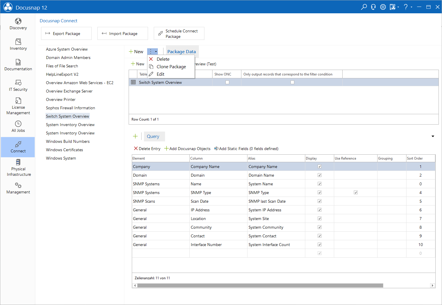Viewport: 442px width, 305px height.
Task: Open the Documentation section
Action: (x=18, y=65)
